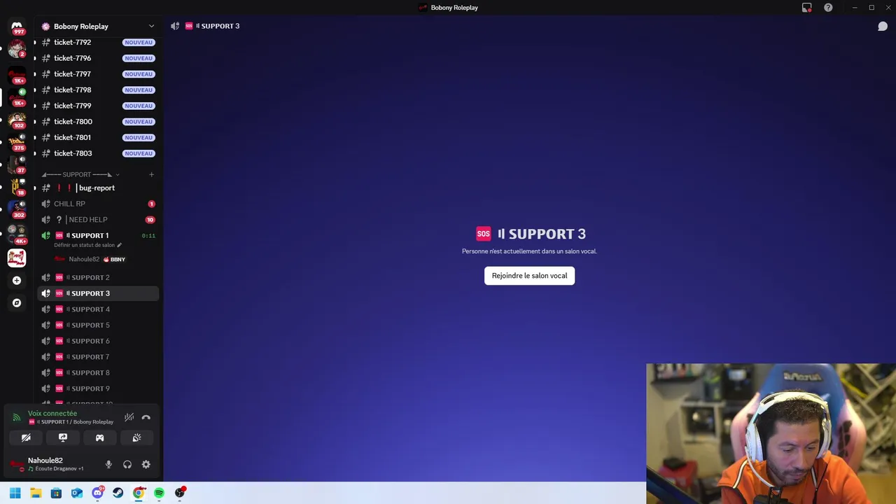Open the Discover servers compass icon
The image size is (896, 504).
click(x=17, y=303)
